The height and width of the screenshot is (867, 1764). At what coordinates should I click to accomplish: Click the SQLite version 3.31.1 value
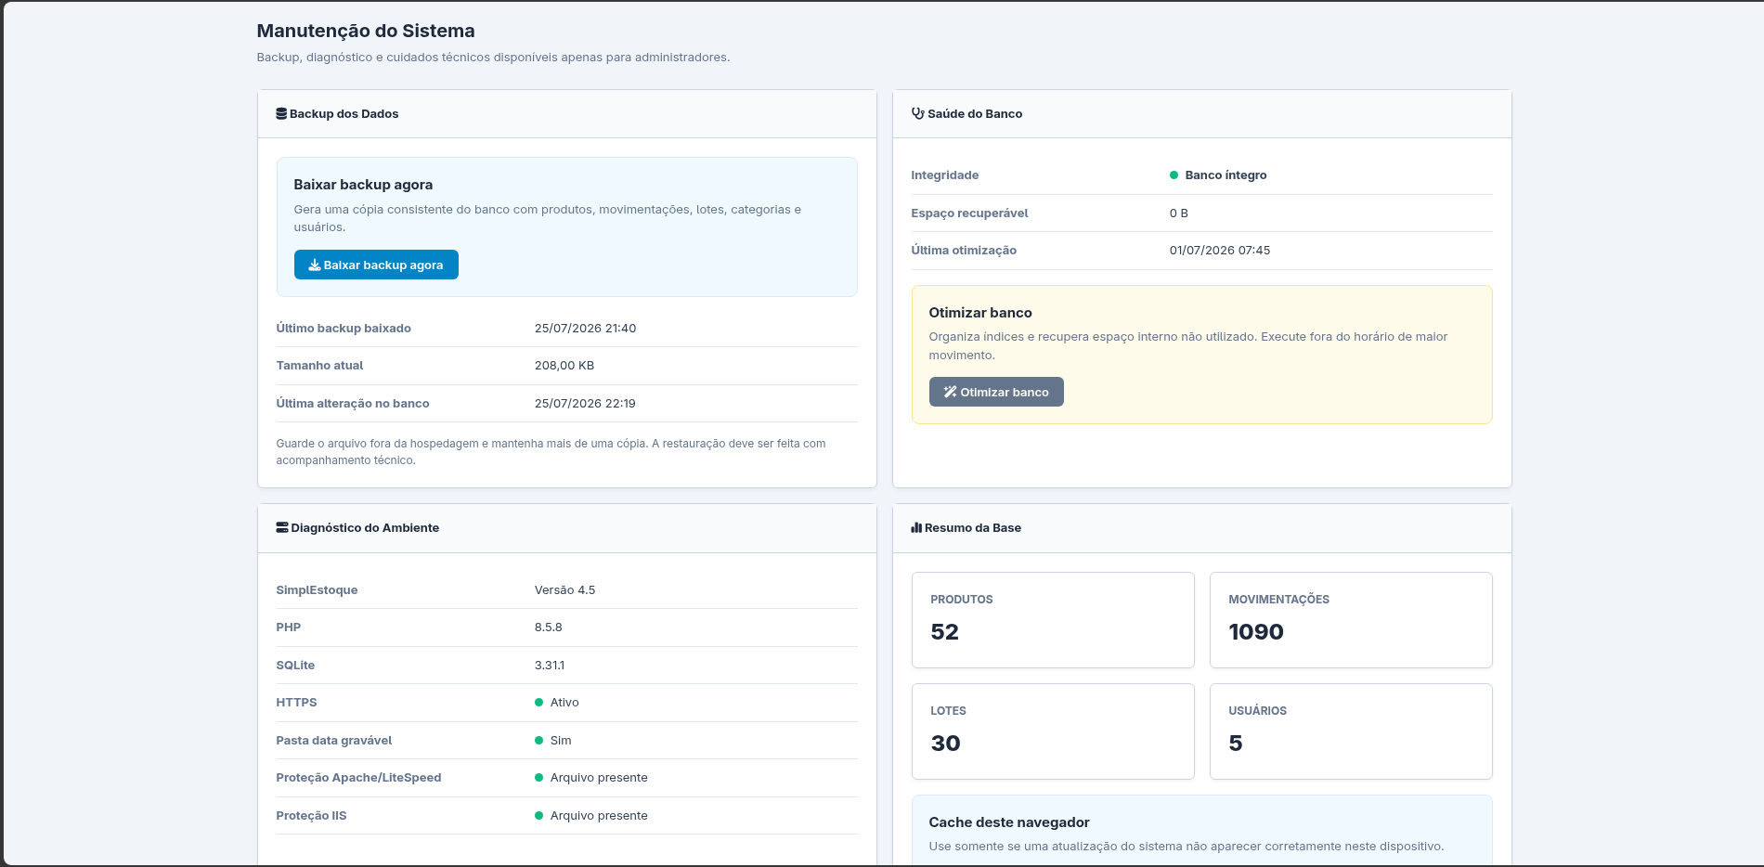pyautogui.click(x=550, y=665)
